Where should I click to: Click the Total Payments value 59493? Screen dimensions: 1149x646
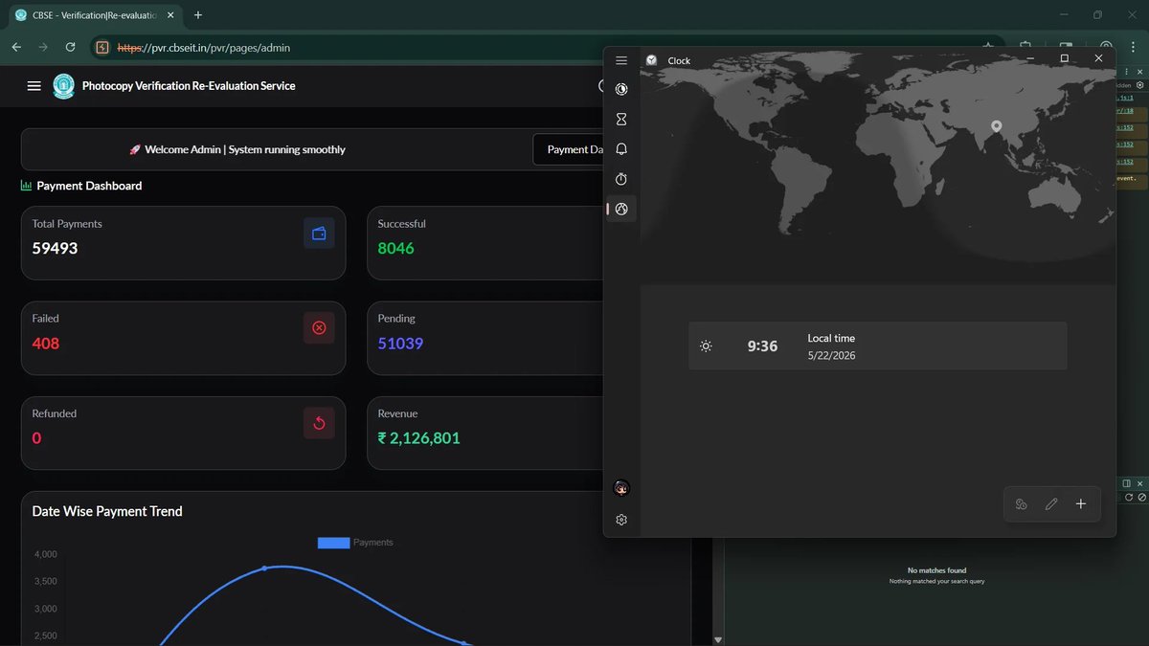click(x=55, y=248)
